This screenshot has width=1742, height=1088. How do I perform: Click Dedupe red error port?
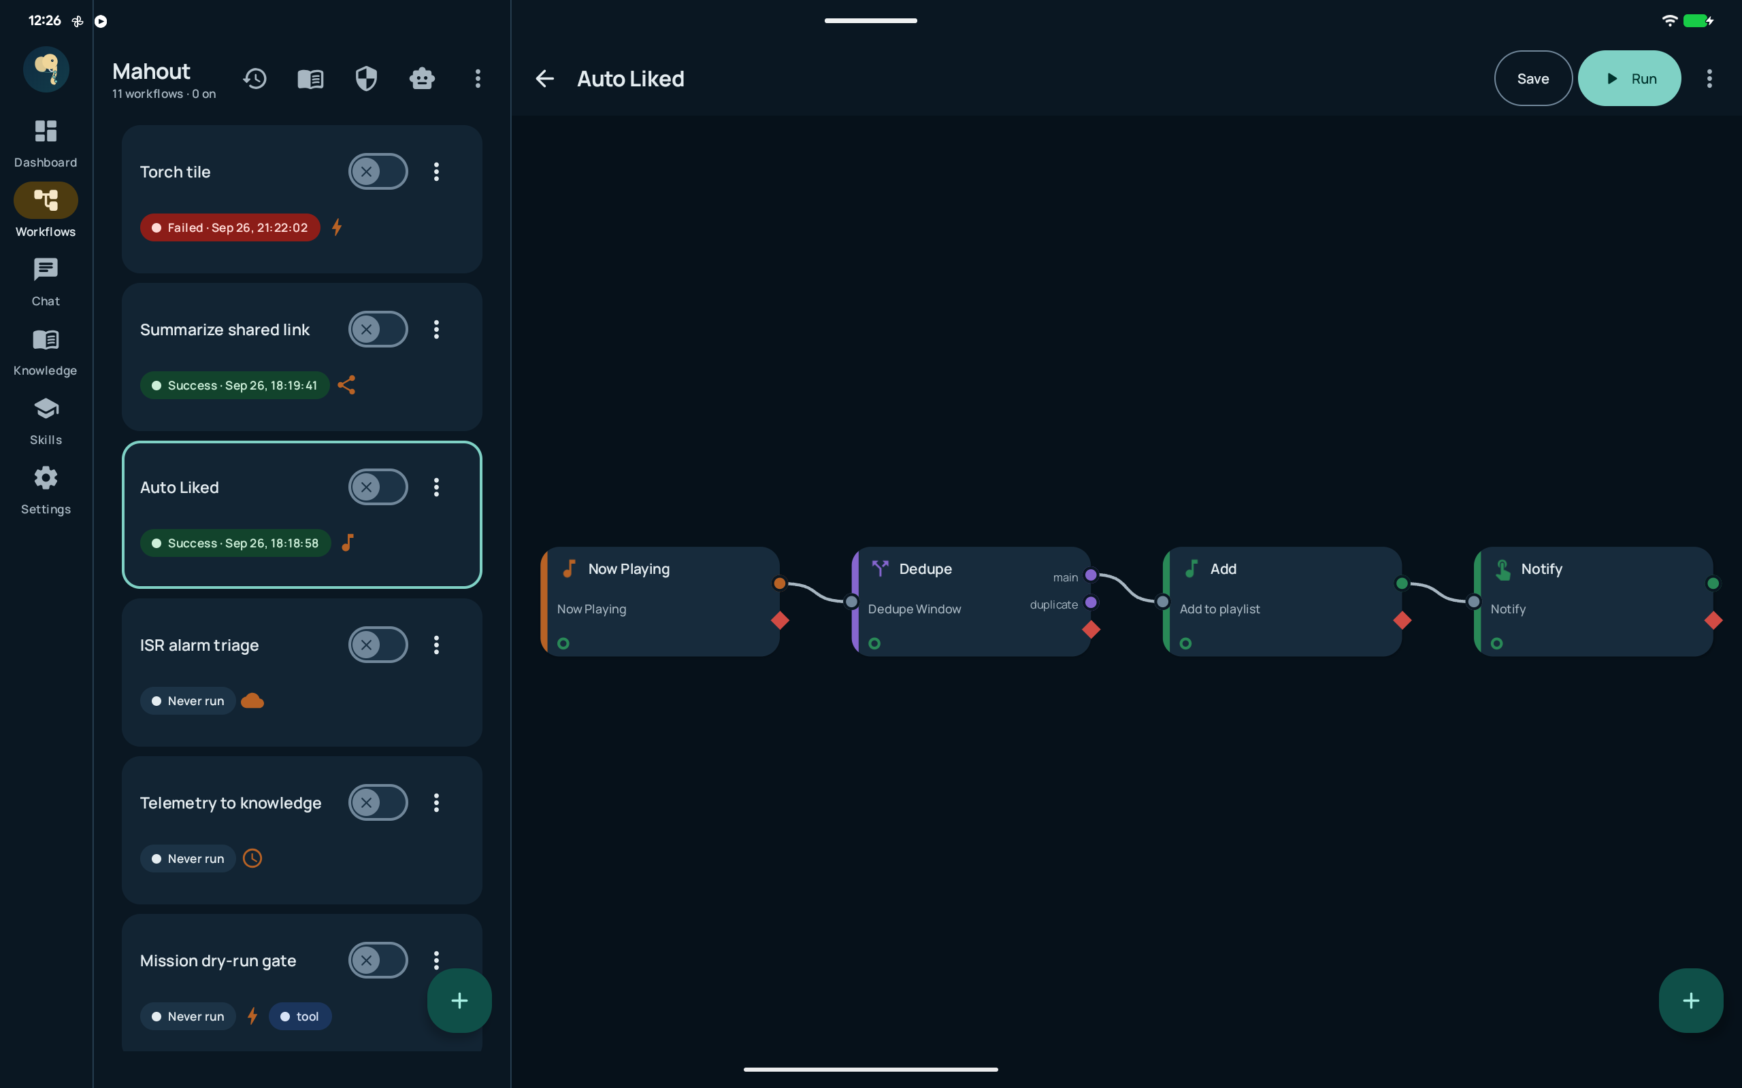pyautogui.click(x=1091, y=630)
